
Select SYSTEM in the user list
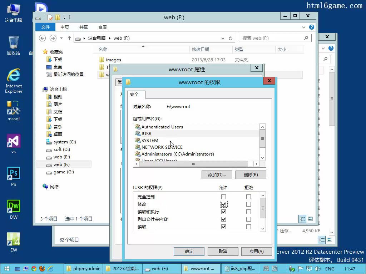coord(150,141)
